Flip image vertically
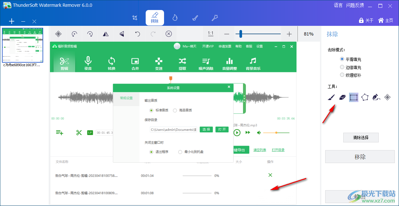 [122, 34]
